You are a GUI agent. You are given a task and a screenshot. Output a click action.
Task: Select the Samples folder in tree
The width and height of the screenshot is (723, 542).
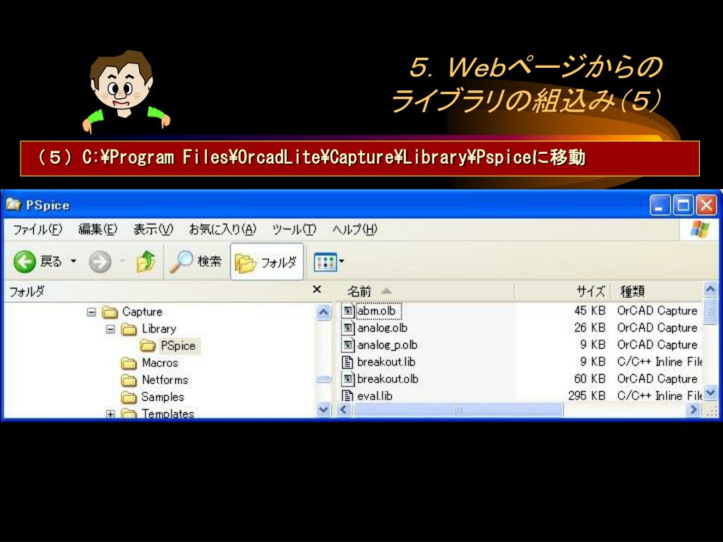[163, 397]
